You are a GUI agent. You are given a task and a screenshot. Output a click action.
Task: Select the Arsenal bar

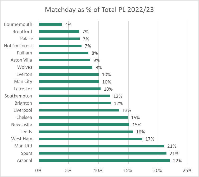105,160
